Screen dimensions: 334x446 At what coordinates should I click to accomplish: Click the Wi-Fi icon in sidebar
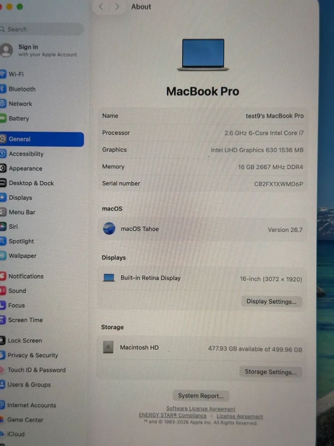pos(3,74)
